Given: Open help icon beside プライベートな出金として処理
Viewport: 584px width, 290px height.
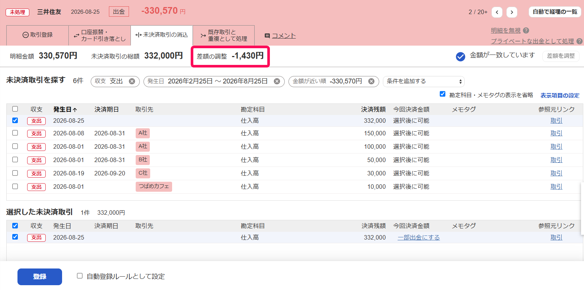Looking at the screenshot, I should click(580, 41).
